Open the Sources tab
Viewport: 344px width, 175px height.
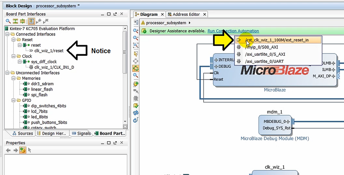coord(22,134)
